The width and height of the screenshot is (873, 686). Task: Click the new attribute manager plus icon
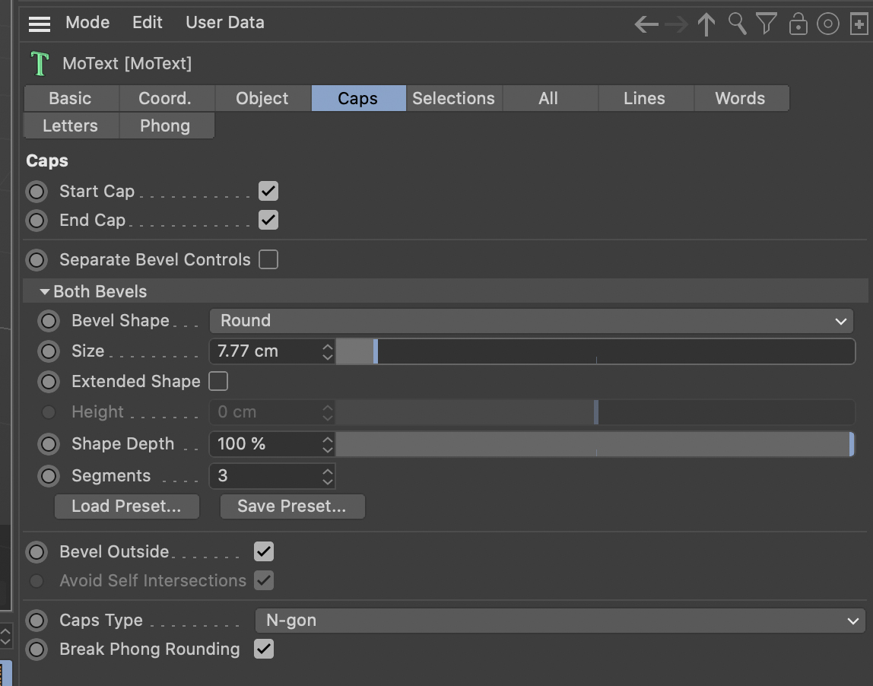[x=859, y=24]
